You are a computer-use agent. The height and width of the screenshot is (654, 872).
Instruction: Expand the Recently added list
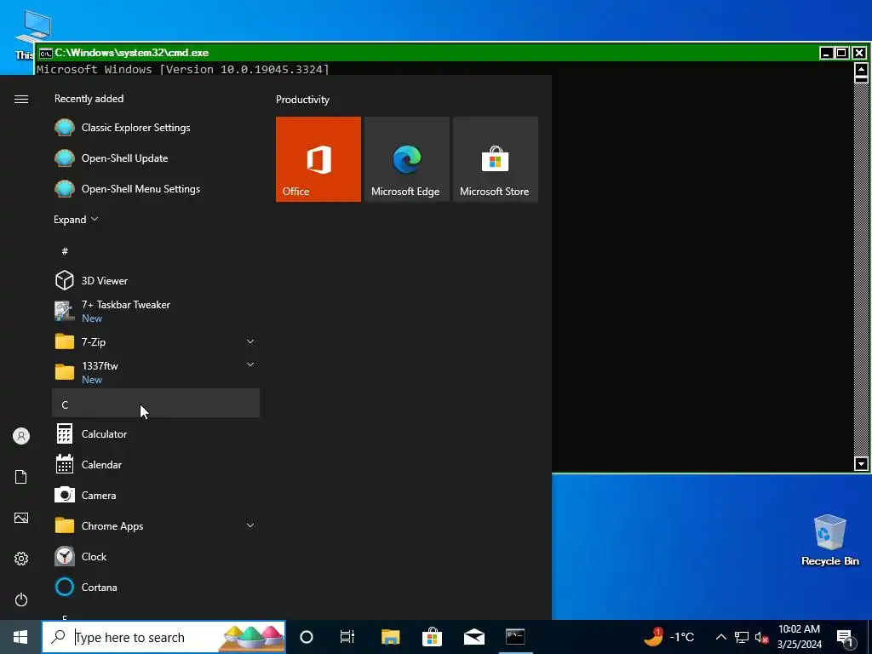(76, 219)
